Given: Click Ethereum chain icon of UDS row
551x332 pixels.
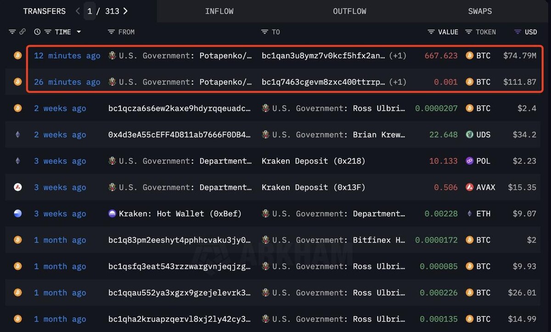Looking at the screenshot, I should pos(18,135).
